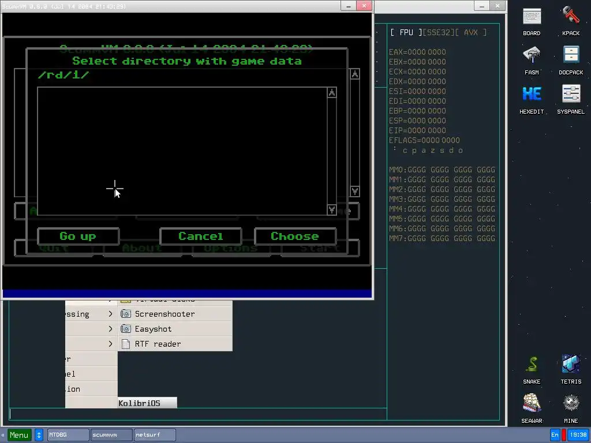Click the background launcher list scroll-up arrow
The image size is (591, 443).
[x=355, y=74]
